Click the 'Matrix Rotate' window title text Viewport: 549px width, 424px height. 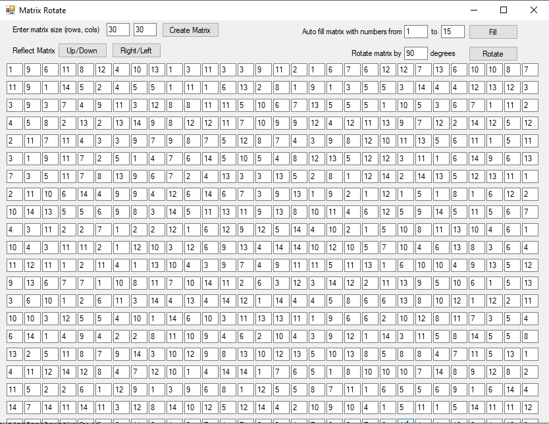point(43,11)
